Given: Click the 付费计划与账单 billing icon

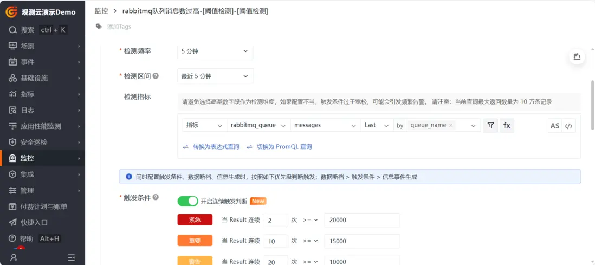Looking at the screenshot, I should tap(13, 206).
